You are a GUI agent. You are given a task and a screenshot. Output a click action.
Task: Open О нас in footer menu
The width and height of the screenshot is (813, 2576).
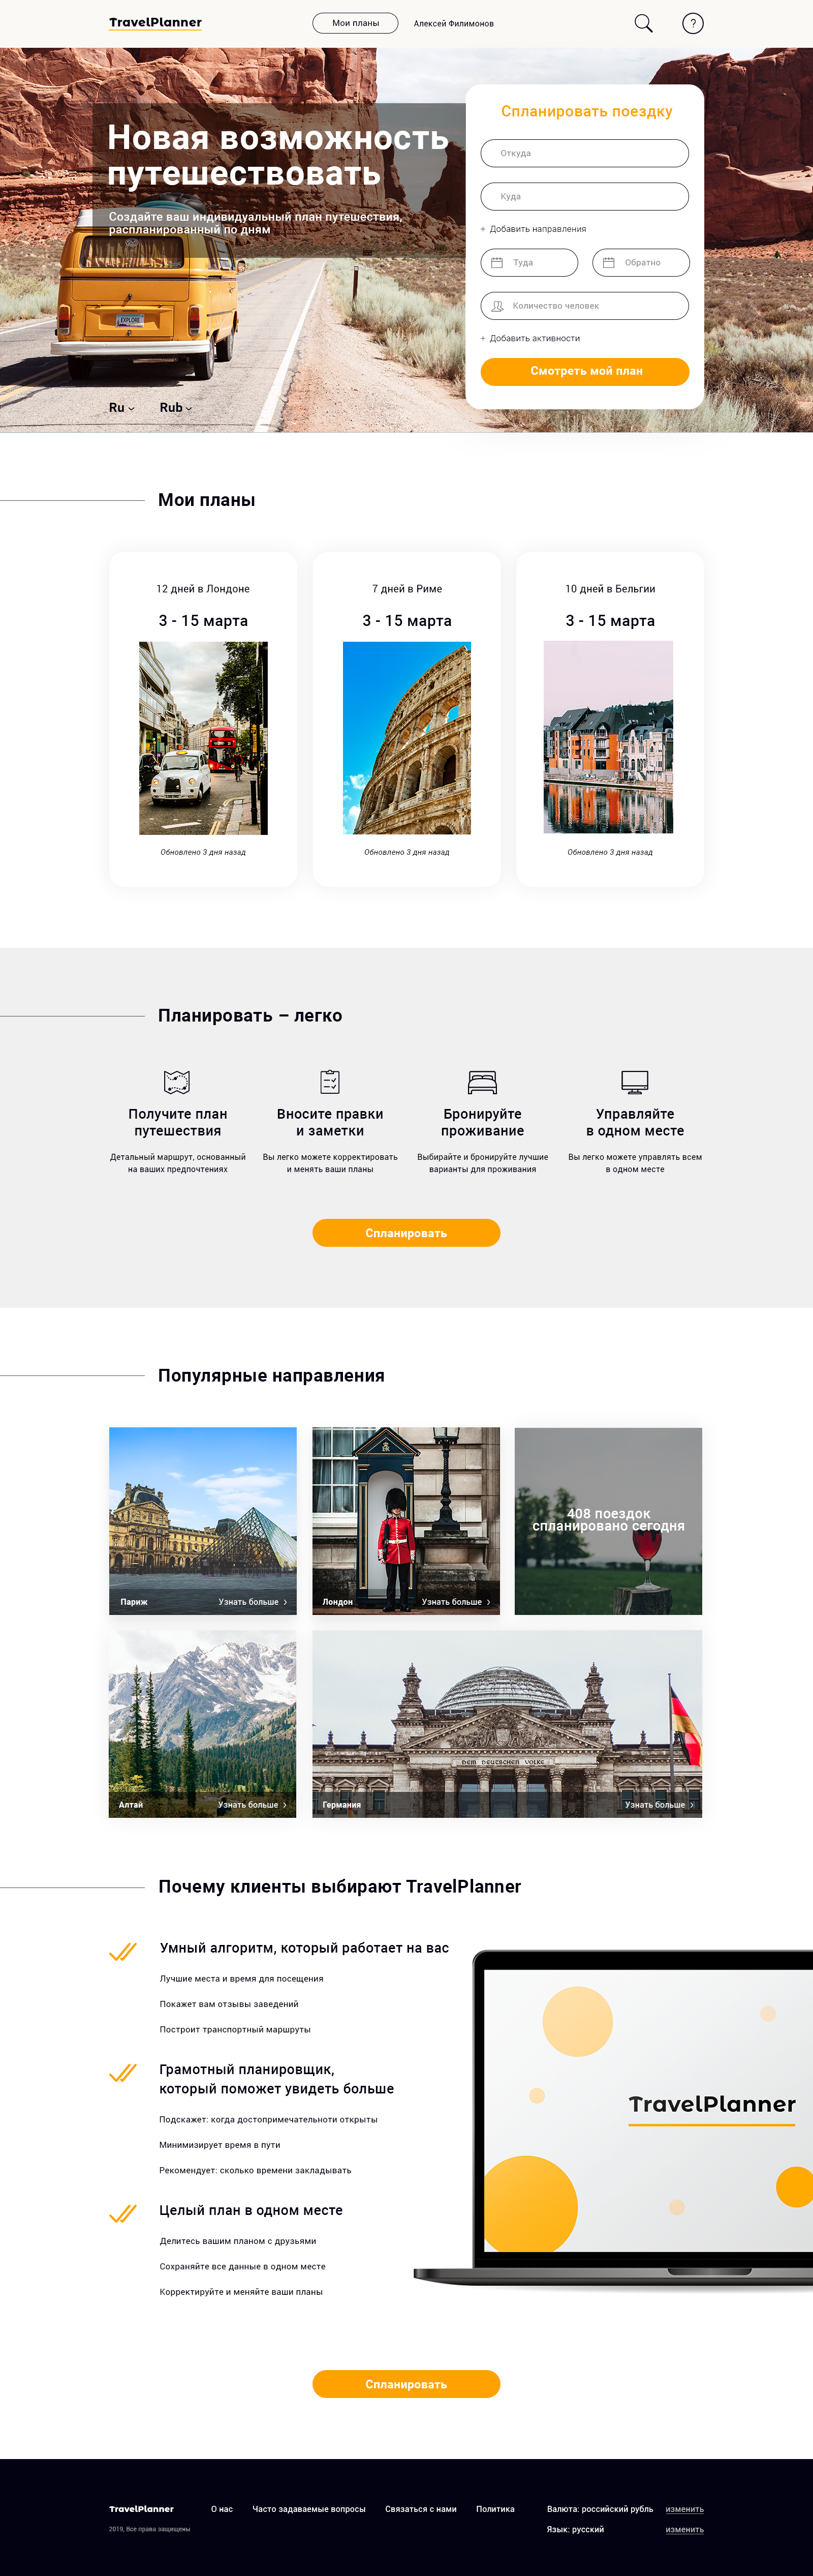(x=222, y=2509)
